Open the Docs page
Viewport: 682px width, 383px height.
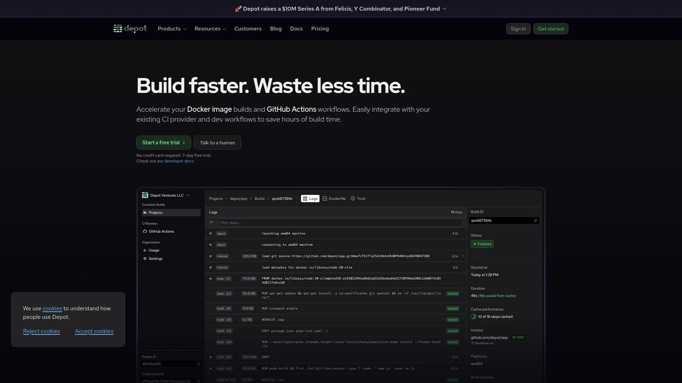click(296, 29)
